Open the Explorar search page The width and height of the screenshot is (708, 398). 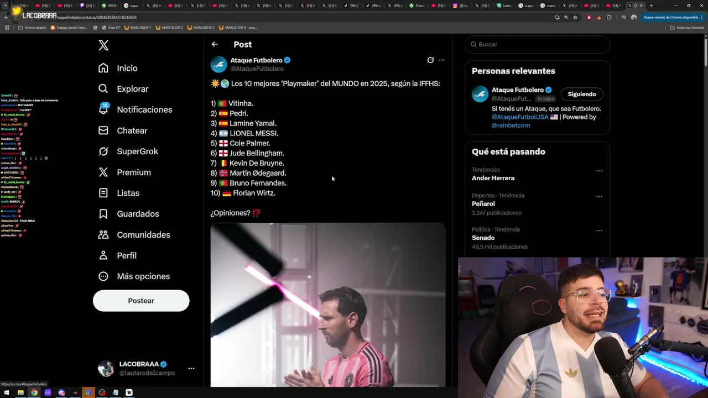(123, 89)
